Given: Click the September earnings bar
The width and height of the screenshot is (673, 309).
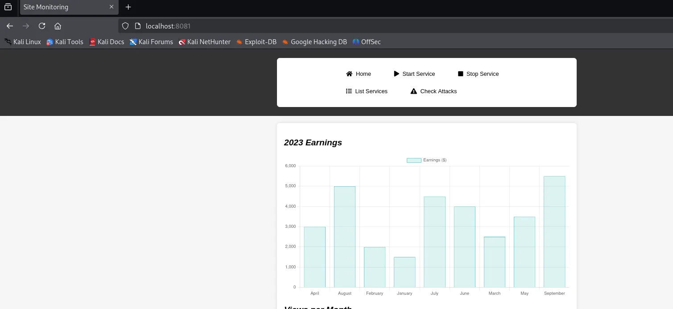Looking at the screenshot, I should 554,232.
